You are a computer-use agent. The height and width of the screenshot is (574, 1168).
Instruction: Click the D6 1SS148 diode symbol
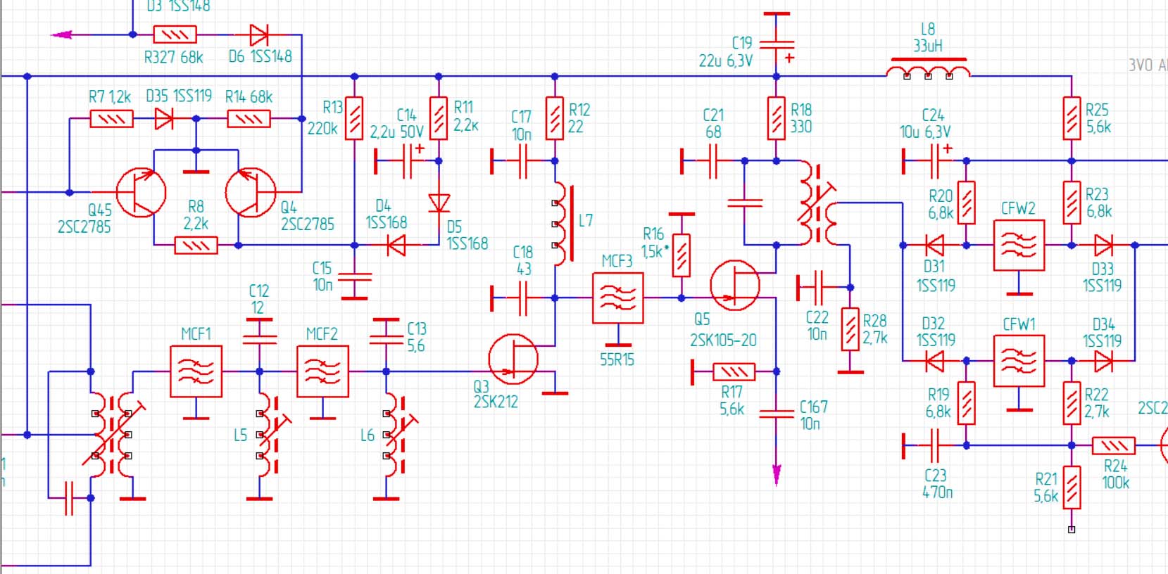[259, 34]
